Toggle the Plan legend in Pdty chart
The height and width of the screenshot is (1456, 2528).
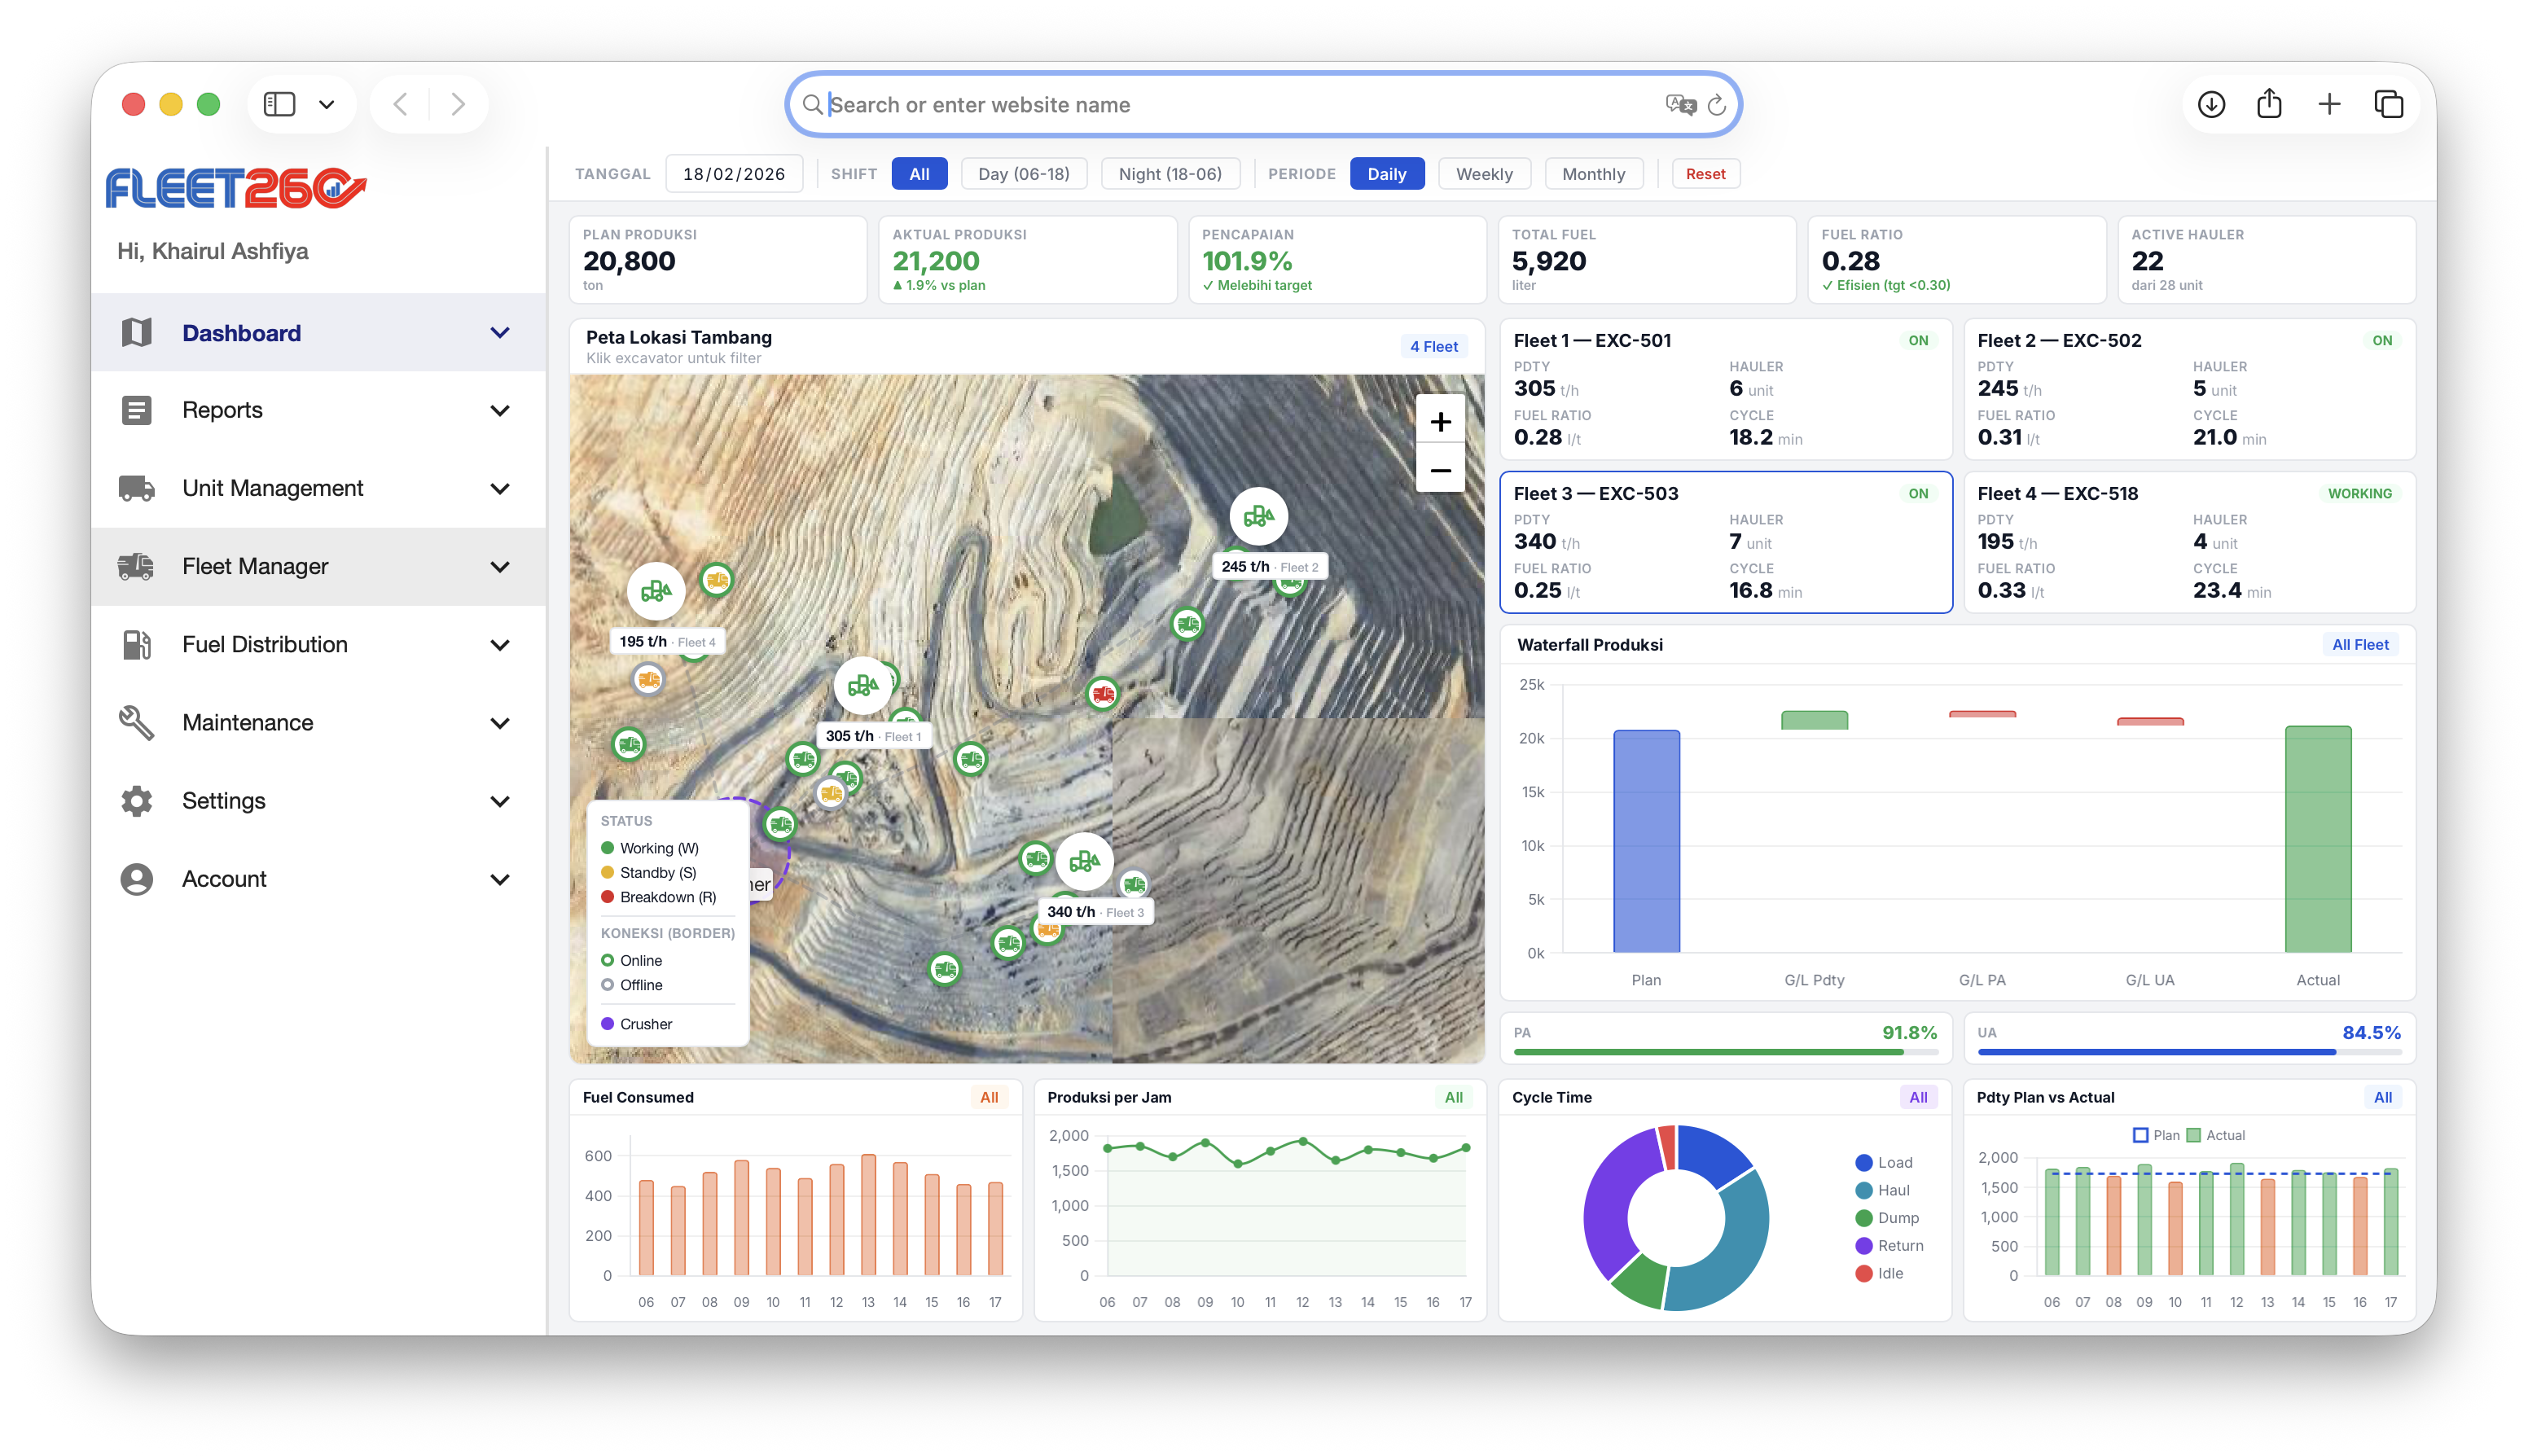click(2155, 1135)
